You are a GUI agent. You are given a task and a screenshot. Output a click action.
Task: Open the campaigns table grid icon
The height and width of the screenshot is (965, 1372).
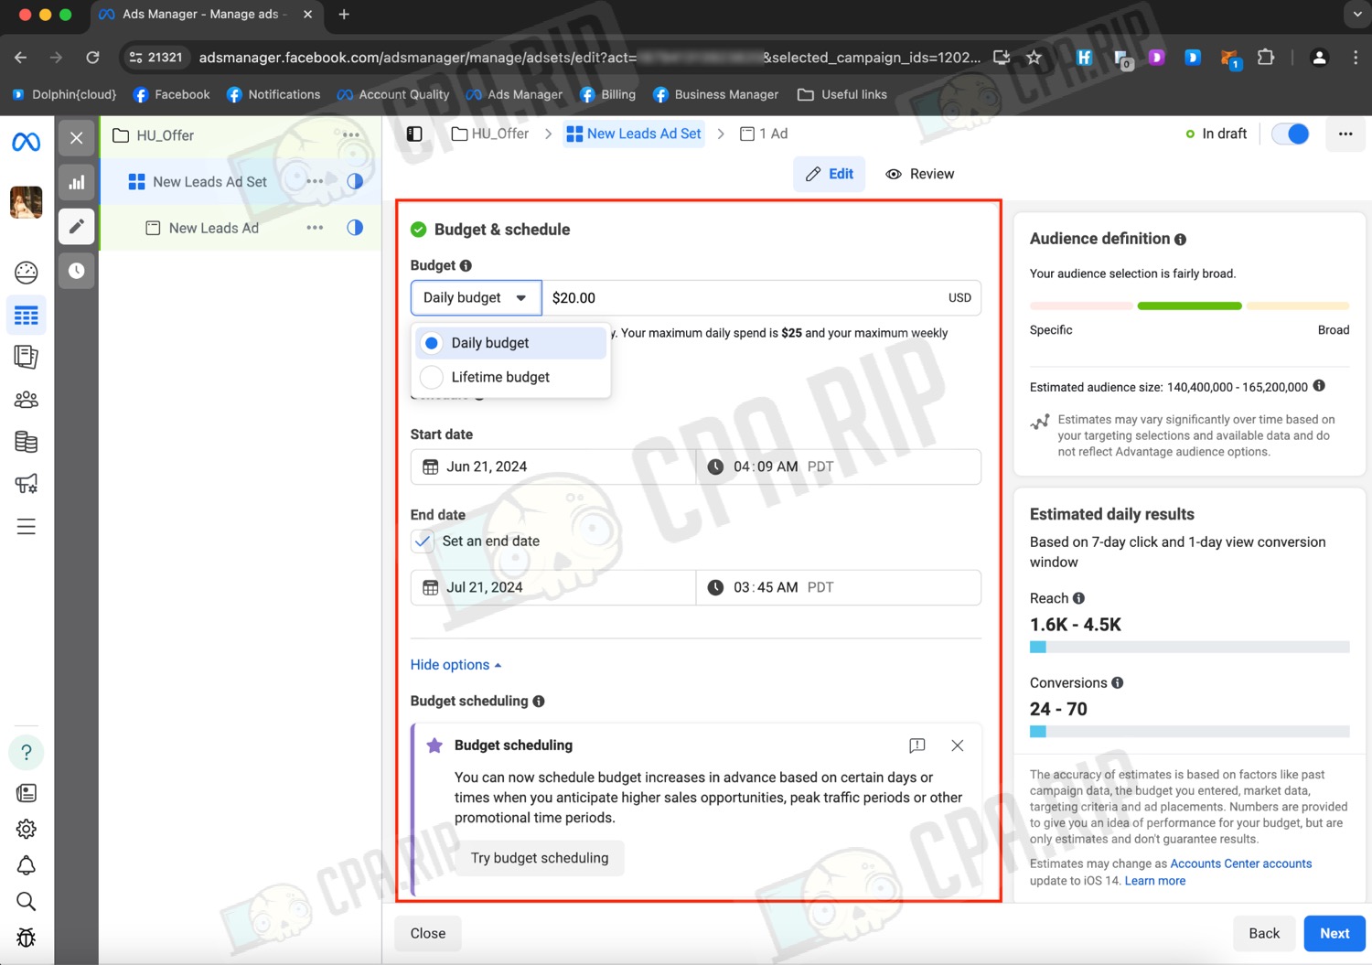tap(27, 316)
